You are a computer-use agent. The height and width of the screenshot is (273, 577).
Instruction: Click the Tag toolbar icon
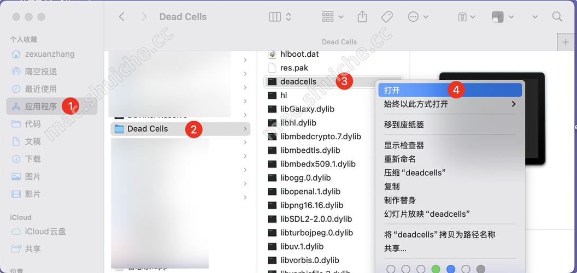[x=386, y=16]
